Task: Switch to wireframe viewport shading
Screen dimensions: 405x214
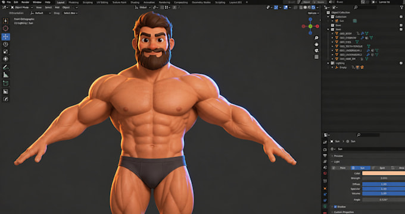Action: point(301,8)
